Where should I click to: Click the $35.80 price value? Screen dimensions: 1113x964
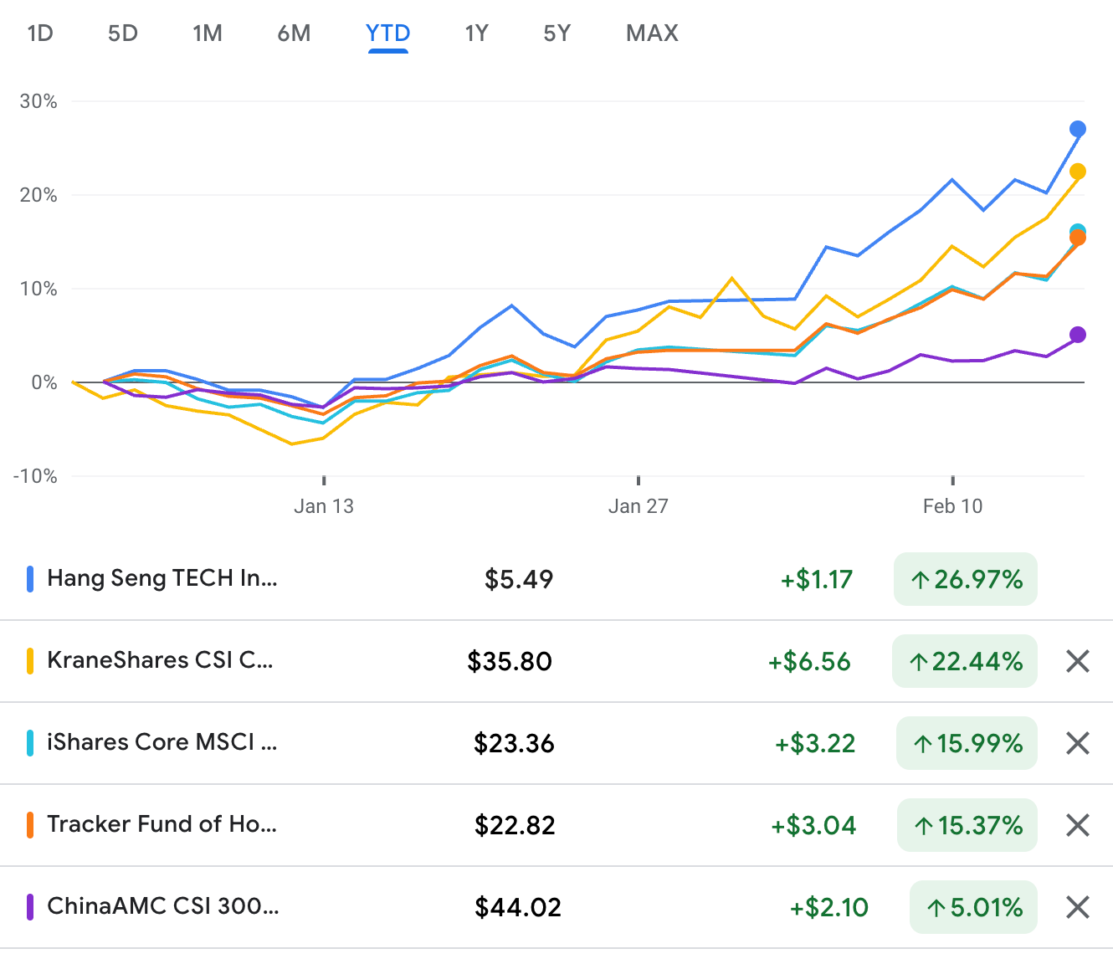point(510,661)
